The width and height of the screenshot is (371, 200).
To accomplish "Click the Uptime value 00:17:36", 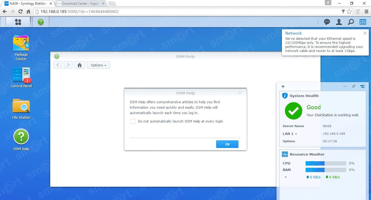I will tap(330, 141).
